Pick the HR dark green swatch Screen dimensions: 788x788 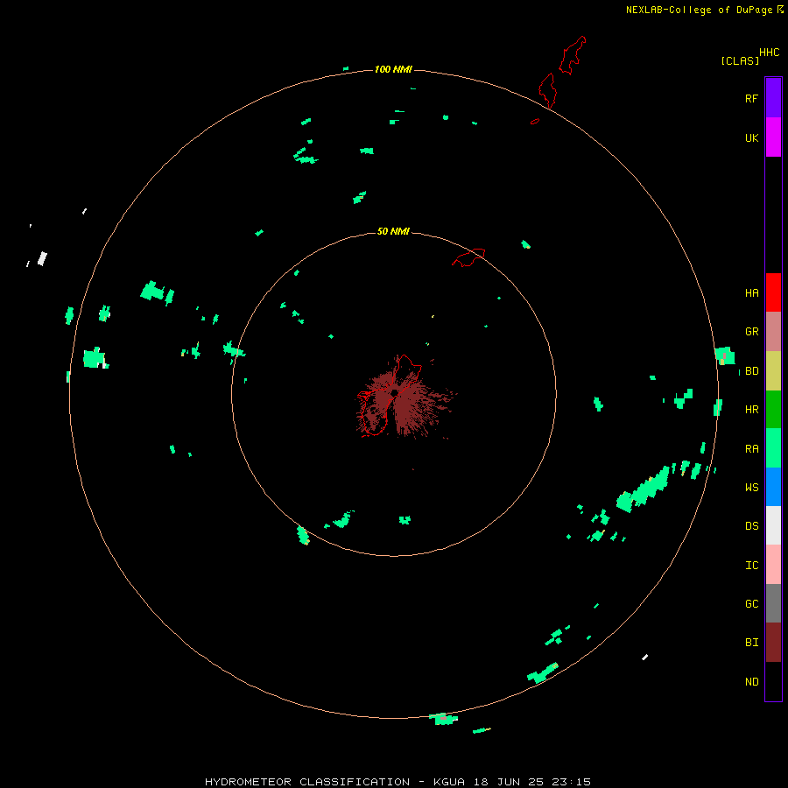click(773, 410)
